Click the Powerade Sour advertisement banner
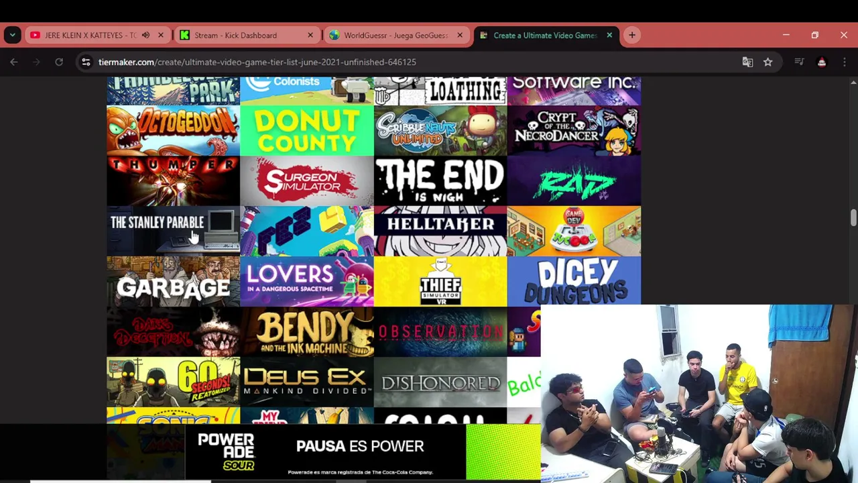Viewport: 858px width, 483px height. 363,453
